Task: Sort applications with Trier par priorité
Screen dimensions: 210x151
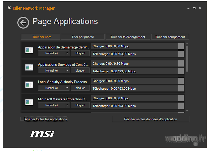Action: pyautogui.click(x=83, y=37)
